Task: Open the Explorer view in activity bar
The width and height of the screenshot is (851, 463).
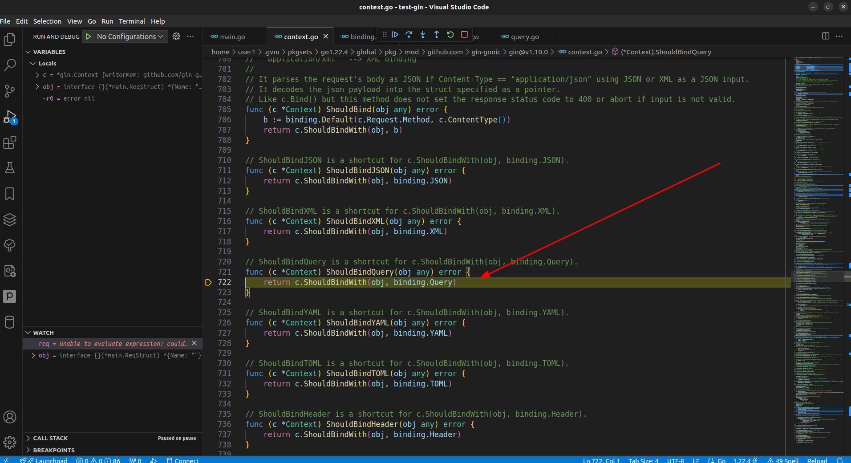Action: coord(10,40)
